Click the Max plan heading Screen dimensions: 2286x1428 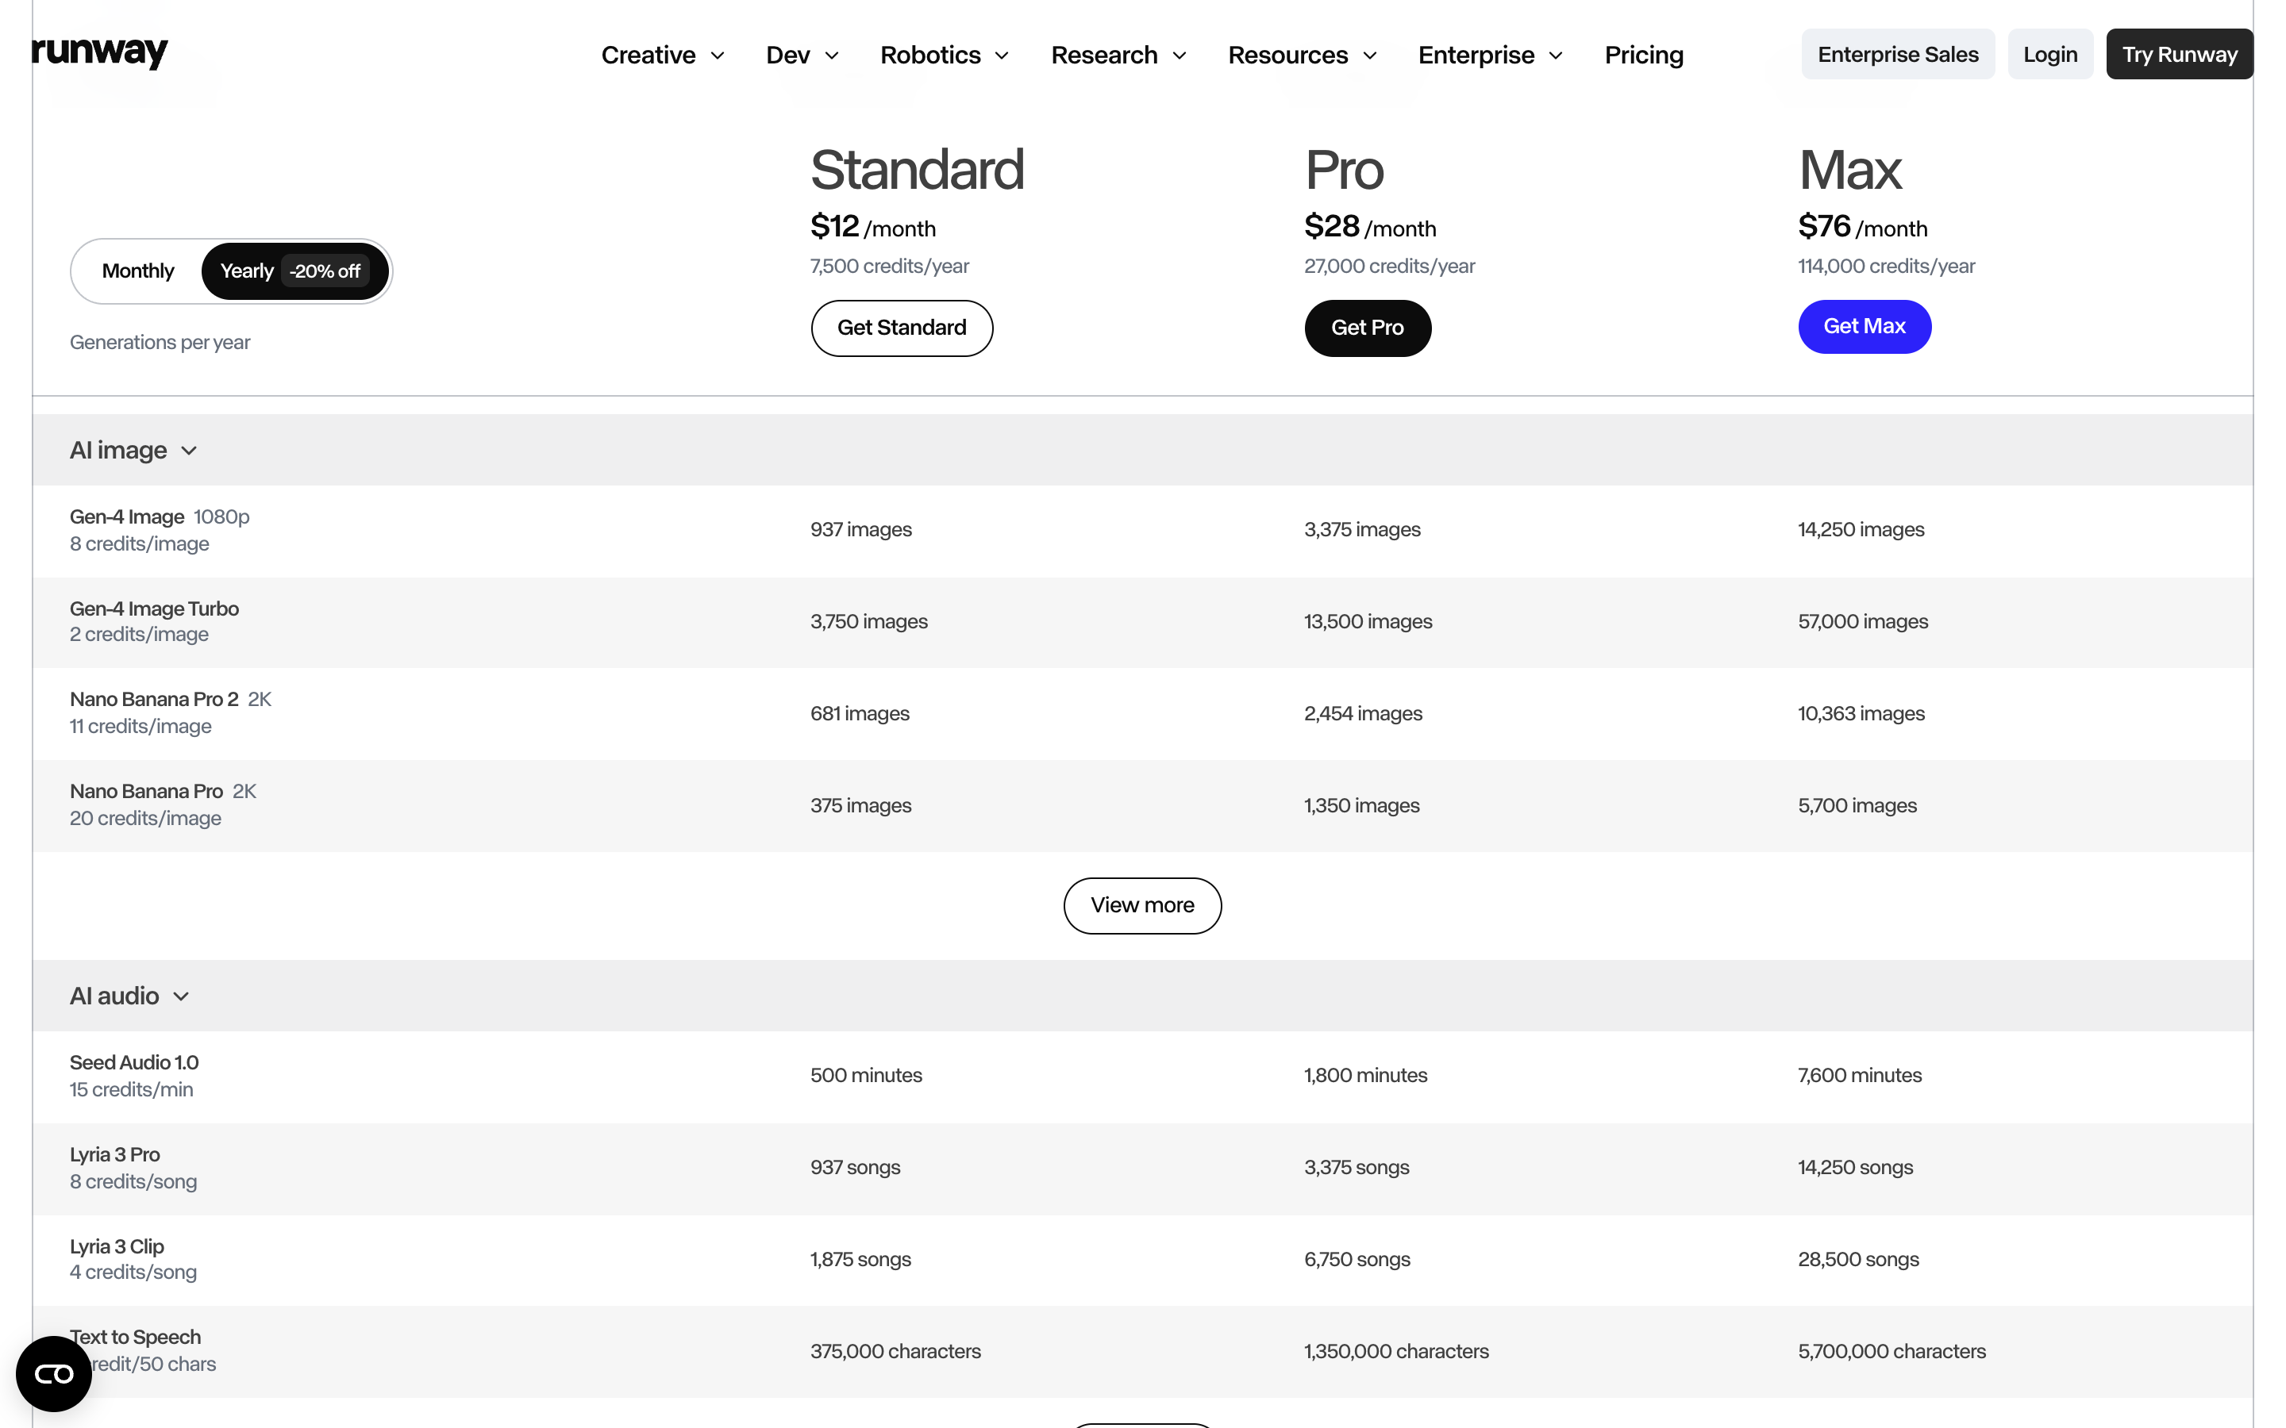pos(1849,170)
